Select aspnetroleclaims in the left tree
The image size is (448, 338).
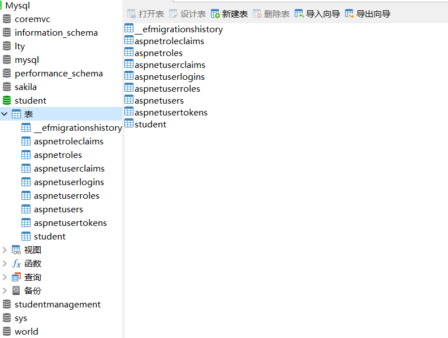[68, 142]
